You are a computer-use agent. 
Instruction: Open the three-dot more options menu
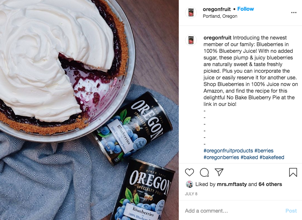pyautogui.click(x=294, y=13)
